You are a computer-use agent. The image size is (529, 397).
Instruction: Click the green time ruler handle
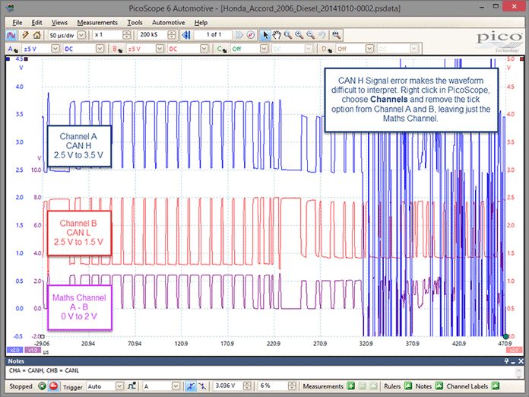point(505,337)
